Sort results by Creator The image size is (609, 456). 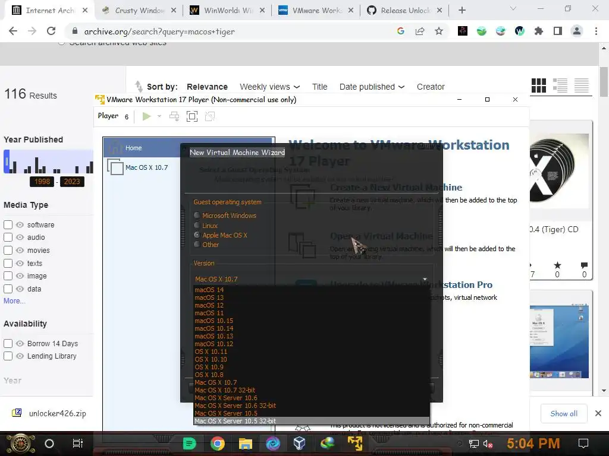click(431, 87)
